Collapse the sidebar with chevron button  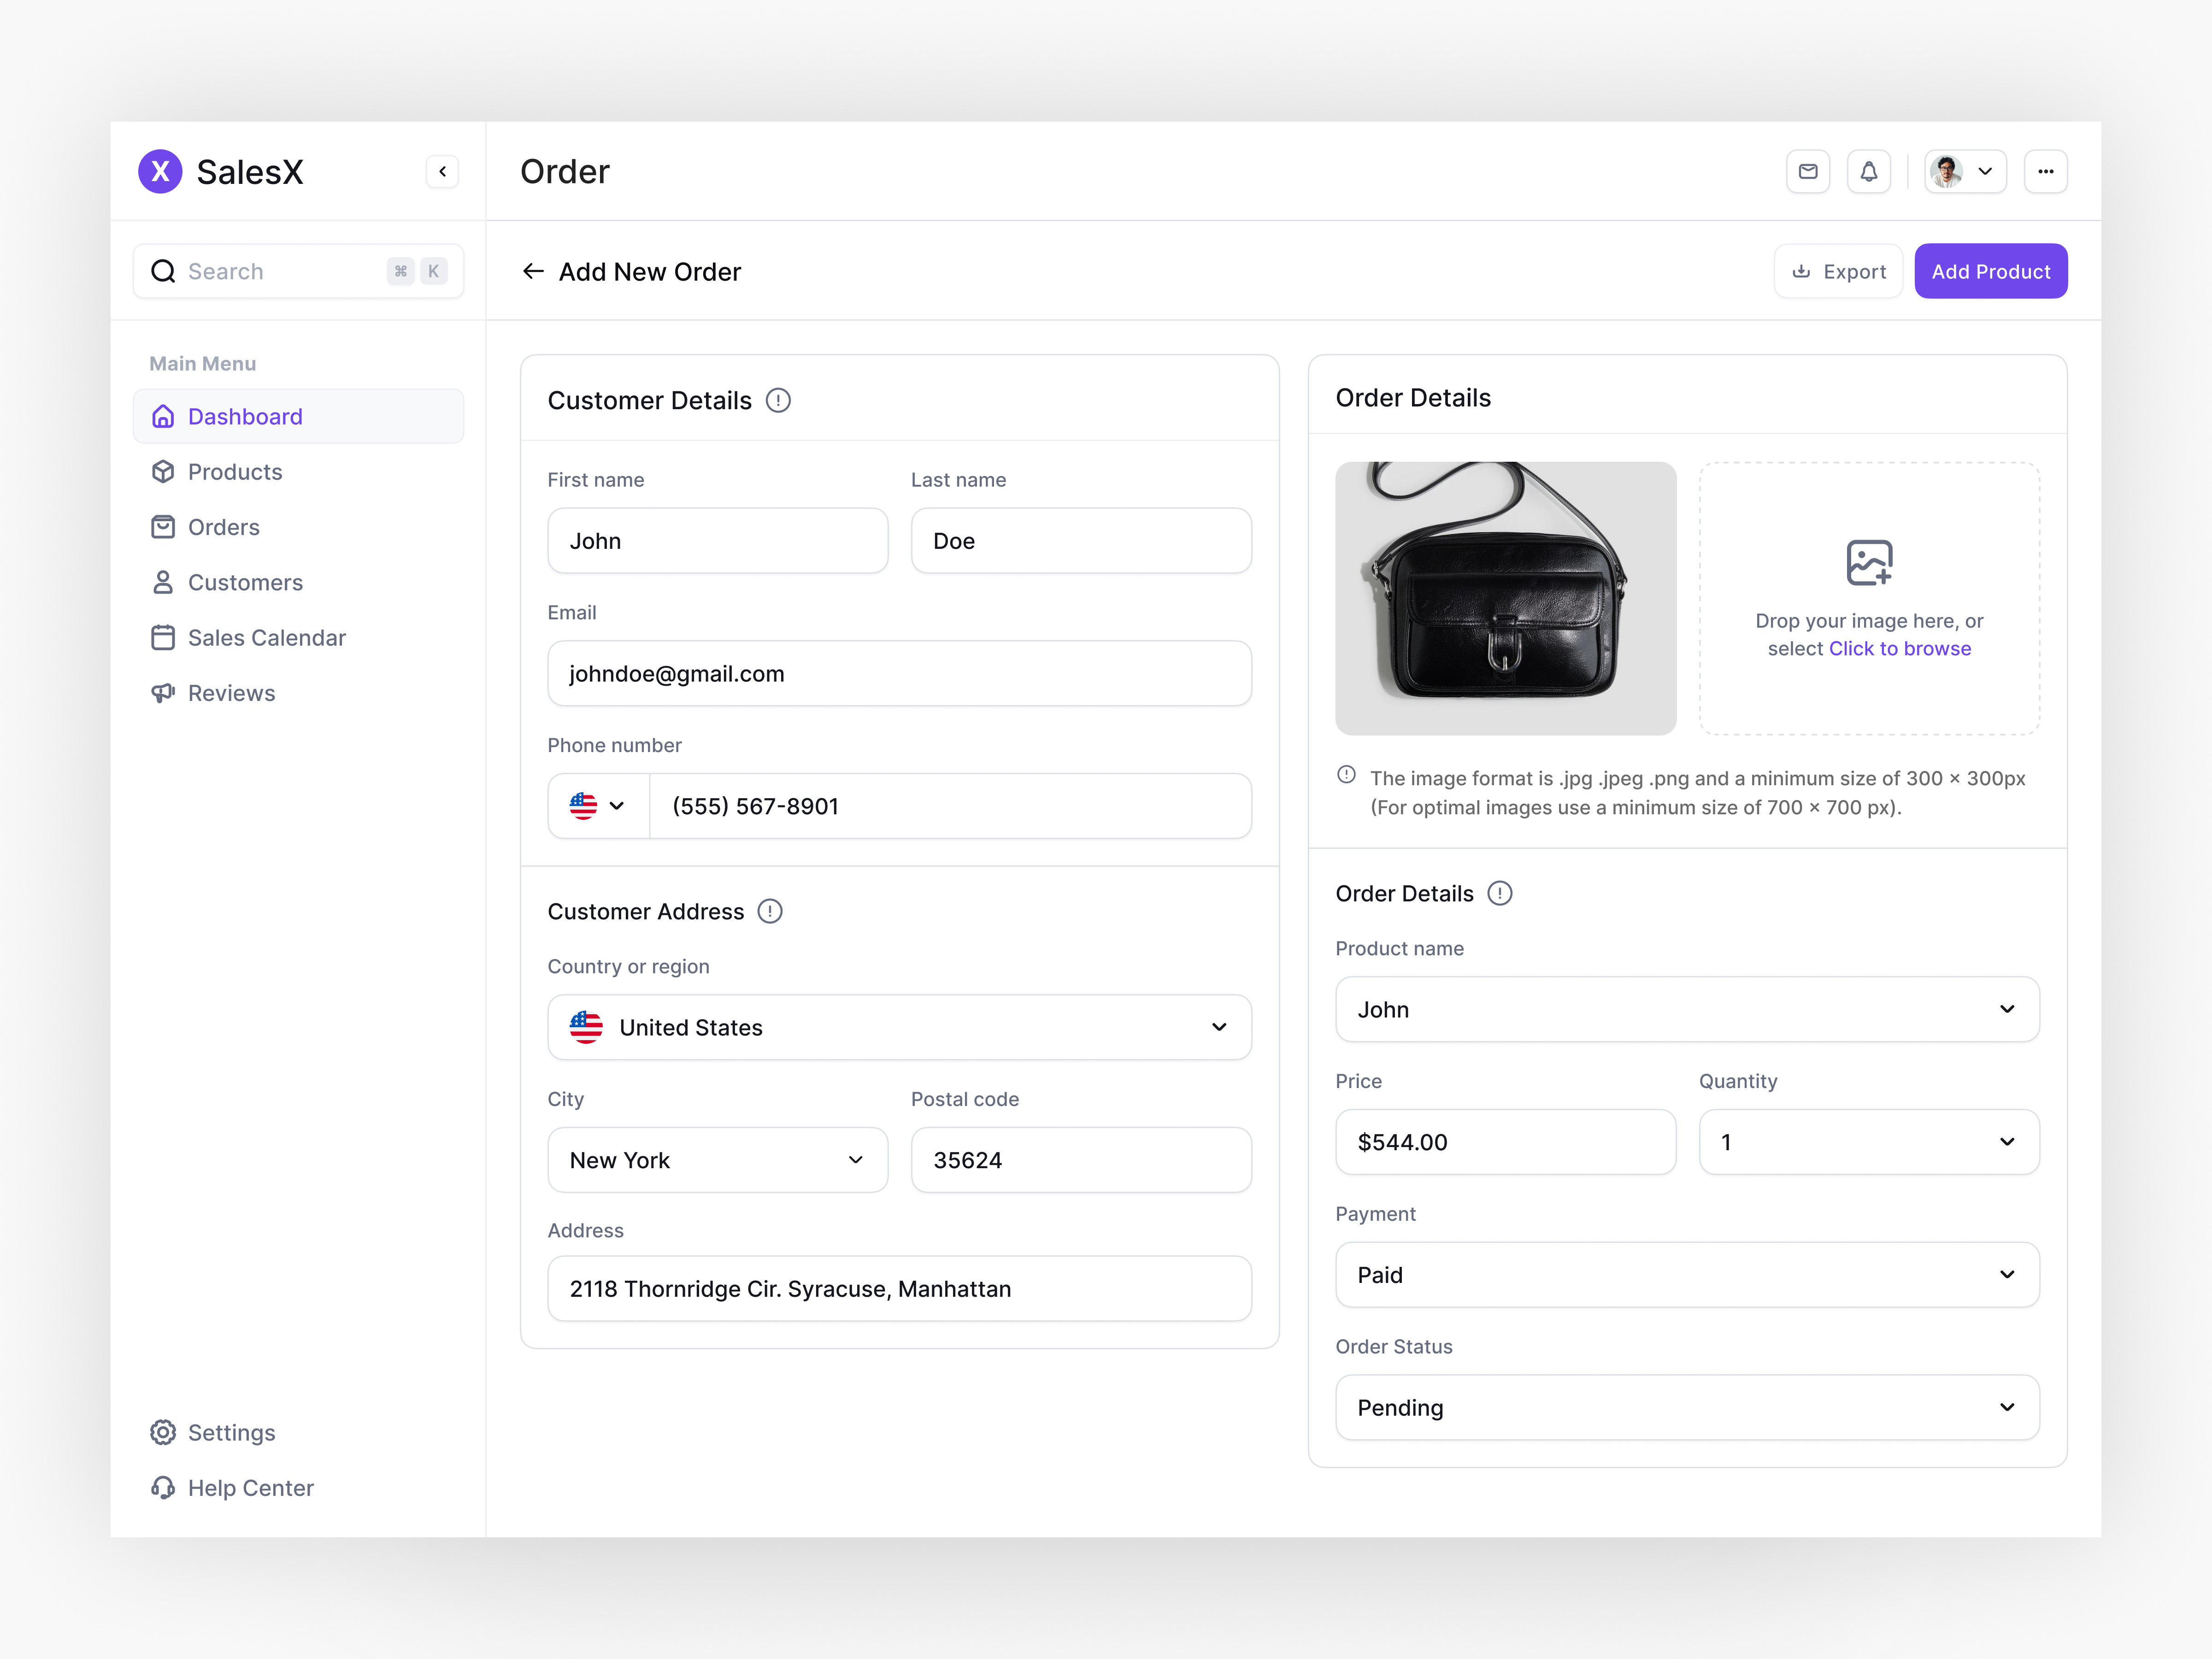442,171
